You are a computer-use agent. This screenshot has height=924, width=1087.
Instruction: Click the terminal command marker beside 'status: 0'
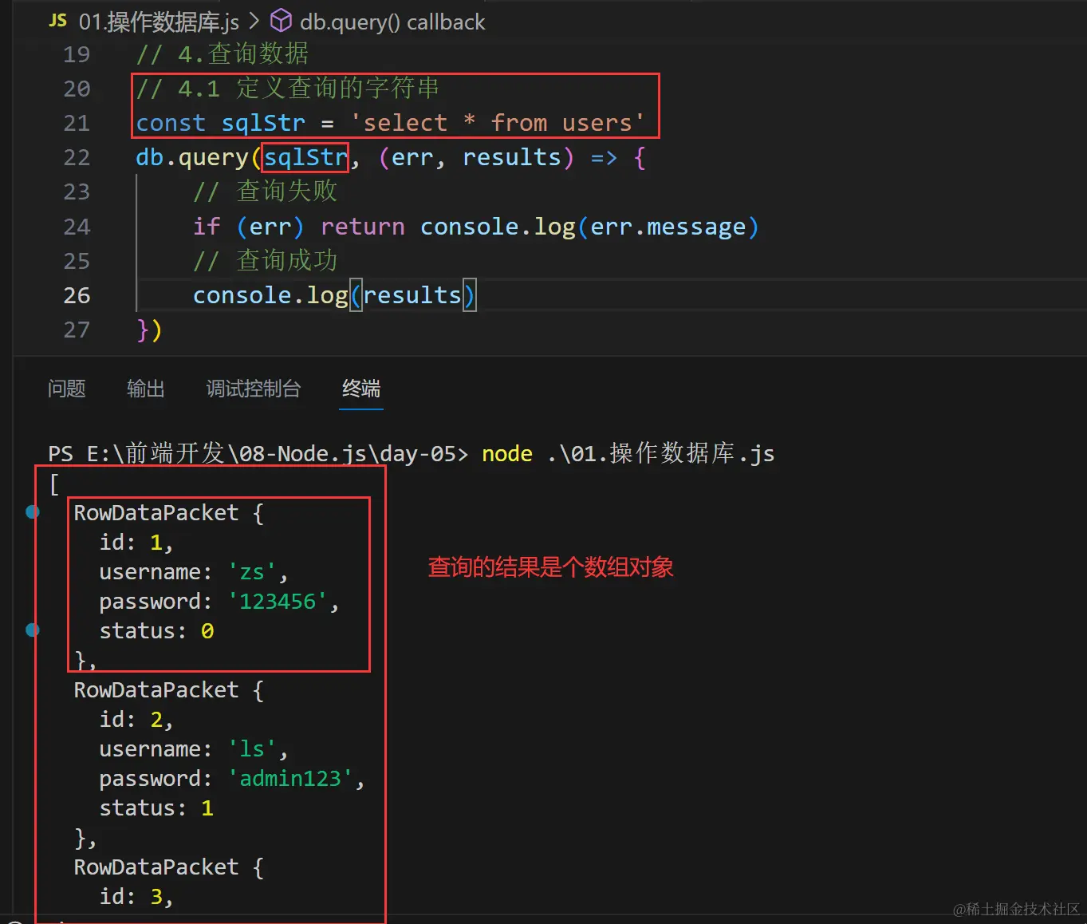click(x=33, y=630)
